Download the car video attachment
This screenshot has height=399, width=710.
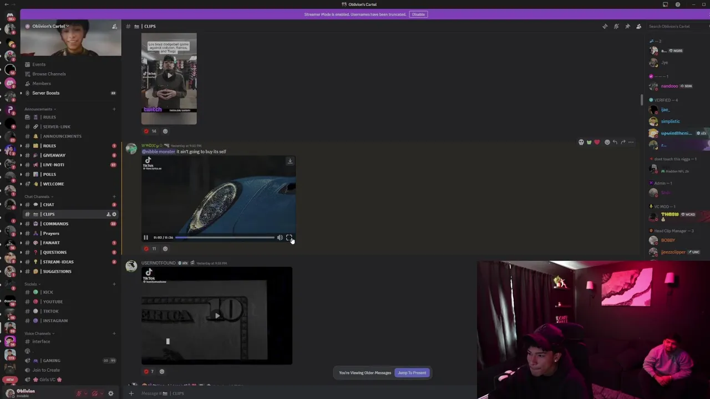coord(290,161)
